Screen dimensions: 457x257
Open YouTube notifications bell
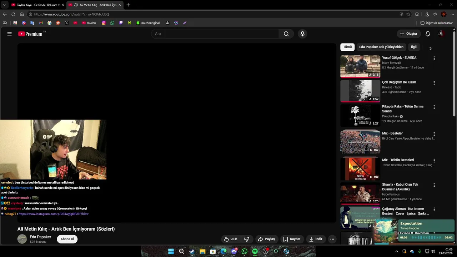(427, 34)
